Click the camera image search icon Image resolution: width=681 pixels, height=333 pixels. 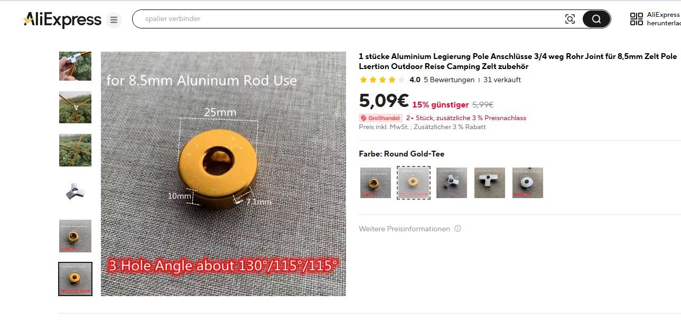(x=570, y=19)
